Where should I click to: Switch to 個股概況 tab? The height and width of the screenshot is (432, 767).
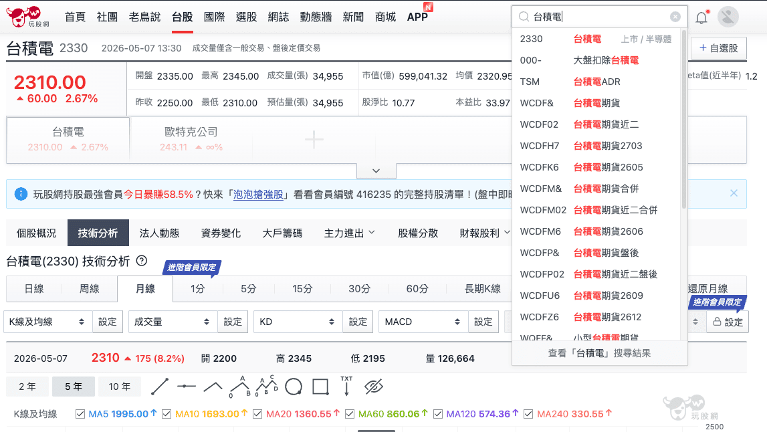click(x=36, y=233)
